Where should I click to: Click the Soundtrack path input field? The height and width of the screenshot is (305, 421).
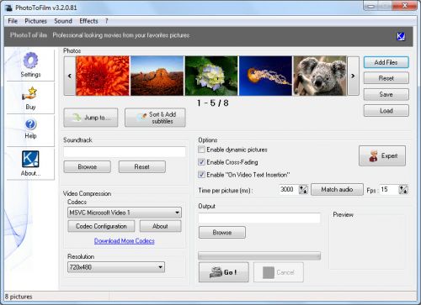pyautogui.click(x=125, y=152)
